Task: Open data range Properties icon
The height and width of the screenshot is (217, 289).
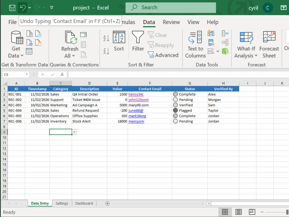Action: click(84, 45)
